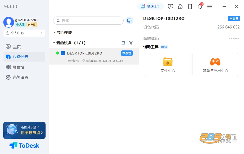
Task: Minimize the ToDesk window
Action: click(224, 7)
